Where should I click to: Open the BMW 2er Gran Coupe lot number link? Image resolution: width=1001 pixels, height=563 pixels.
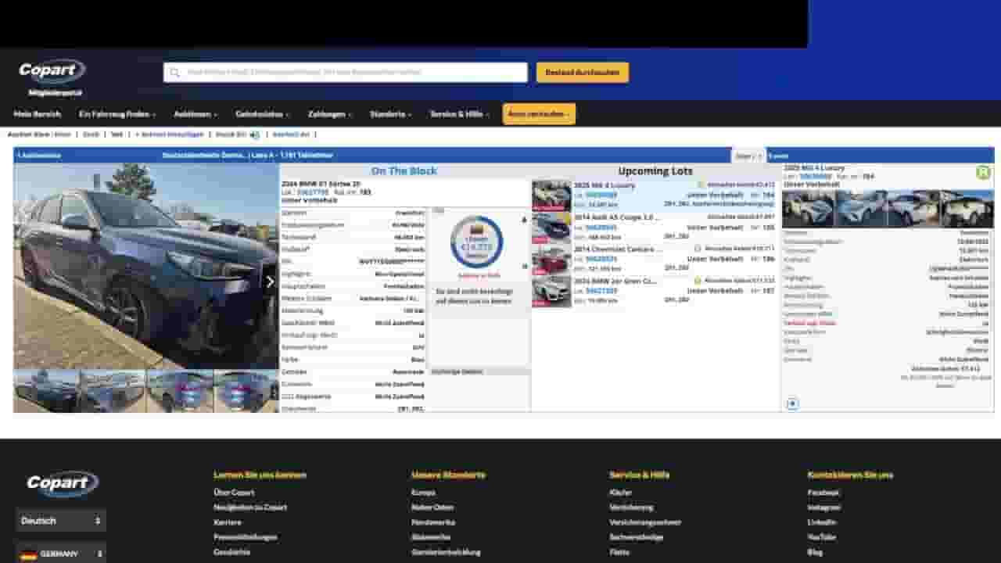[601, 290]
